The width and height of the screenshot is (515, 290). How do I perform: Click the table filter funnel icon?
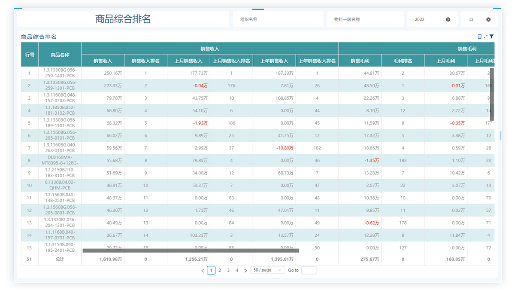tap(491, 37)
